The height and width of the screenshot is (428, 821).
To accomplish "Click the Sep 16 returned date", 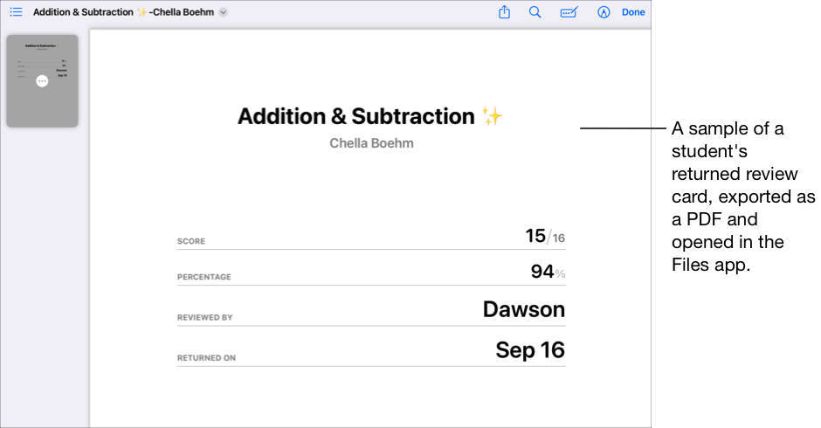I will coord(529,350).
